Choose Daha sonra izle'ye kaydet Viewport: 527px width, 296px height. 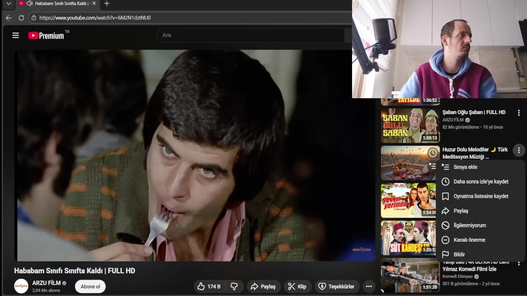pyautogui.click(x=480, y=182)
